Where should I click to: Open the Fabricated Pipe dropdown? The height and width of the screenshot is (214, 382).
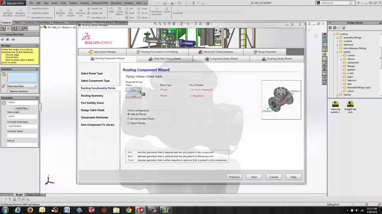[22, 86]
